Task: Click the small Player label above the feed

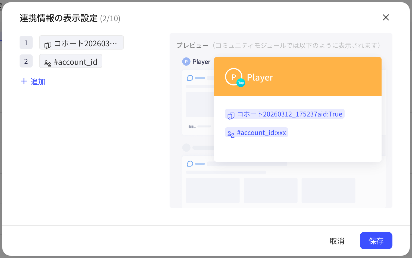Action: (201, 62)
